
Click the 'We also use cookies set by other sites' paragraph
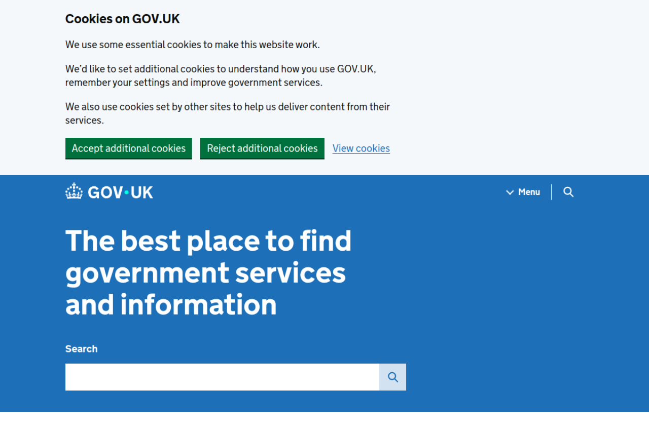pyautogui.click(x=228, y=113)
